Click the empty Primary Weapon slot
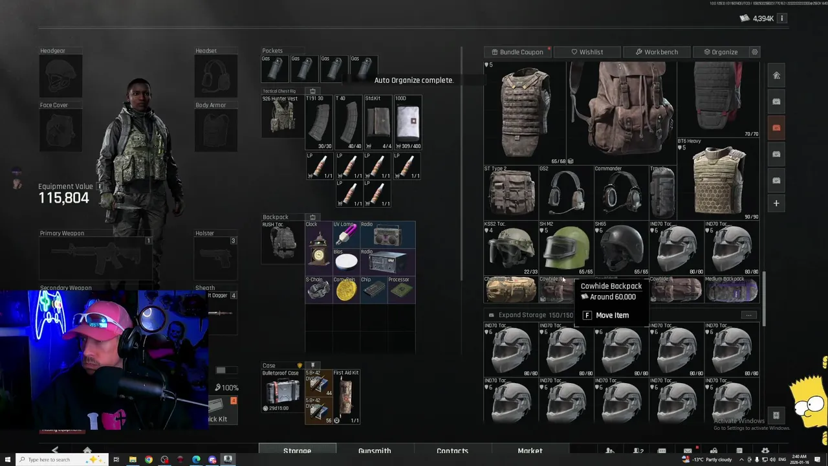The width and height of the screenshot is (828, 466). pos(96,260)
